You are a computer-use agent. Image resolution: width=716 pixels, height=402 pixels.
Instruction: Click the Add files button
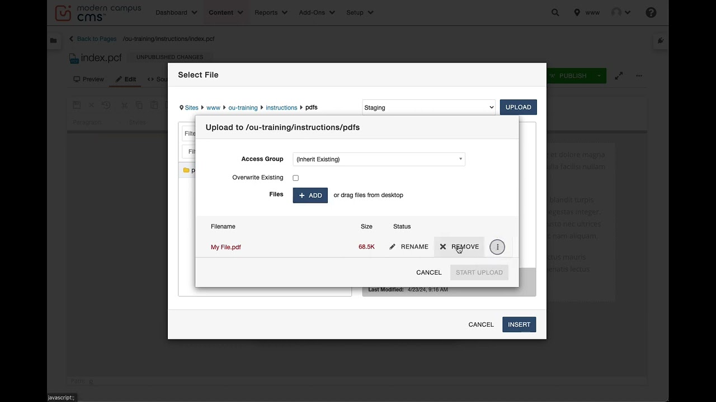[310, 195]
